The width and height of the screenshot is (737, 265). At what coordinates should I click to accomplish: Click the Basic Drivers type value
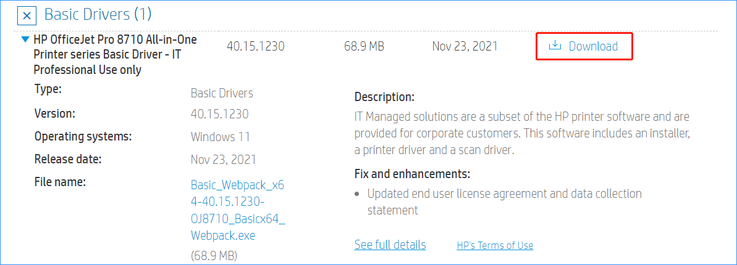click(222, 94)
